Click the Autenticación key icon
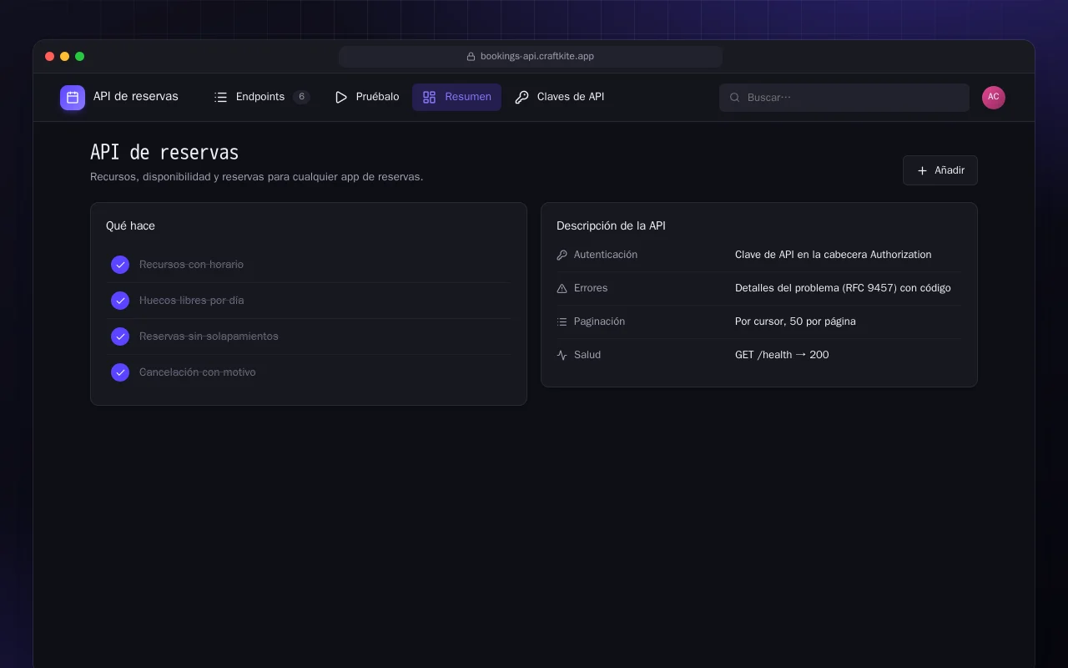The height and width of the screenshot is (668, 1068). (x=562, y=255)
